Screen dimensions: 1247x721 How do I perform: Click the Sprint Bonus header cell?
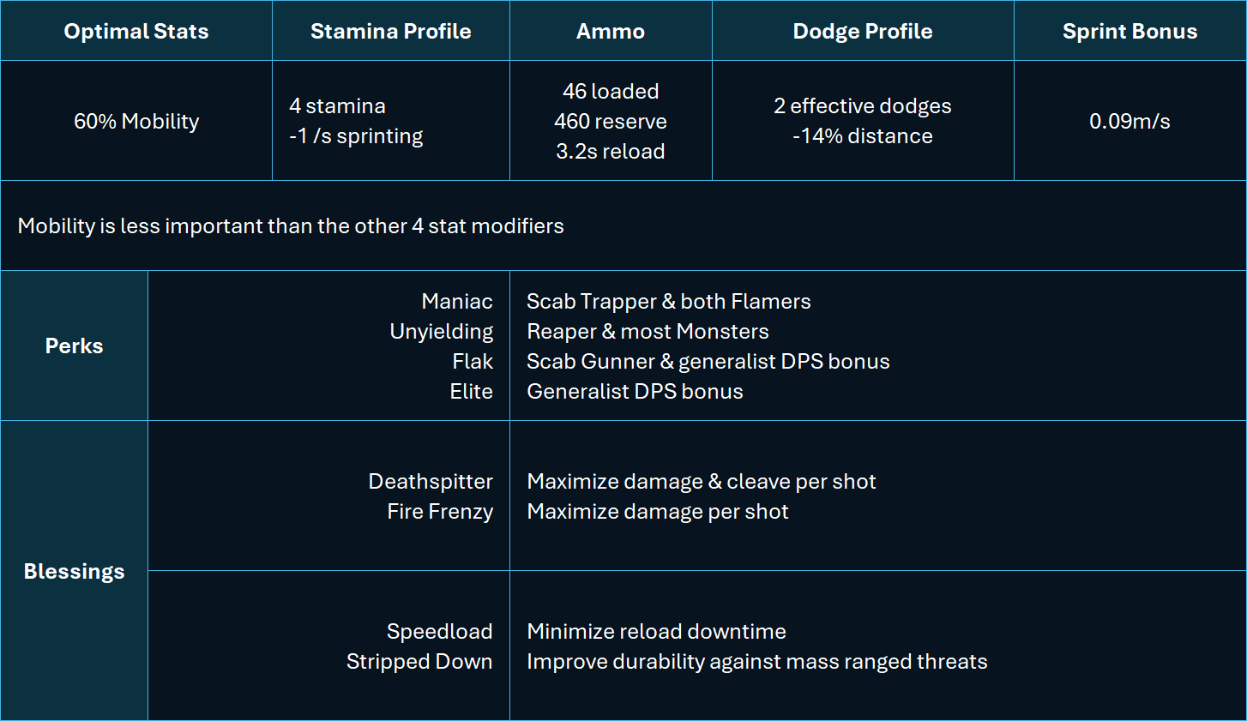(1130, 31)
